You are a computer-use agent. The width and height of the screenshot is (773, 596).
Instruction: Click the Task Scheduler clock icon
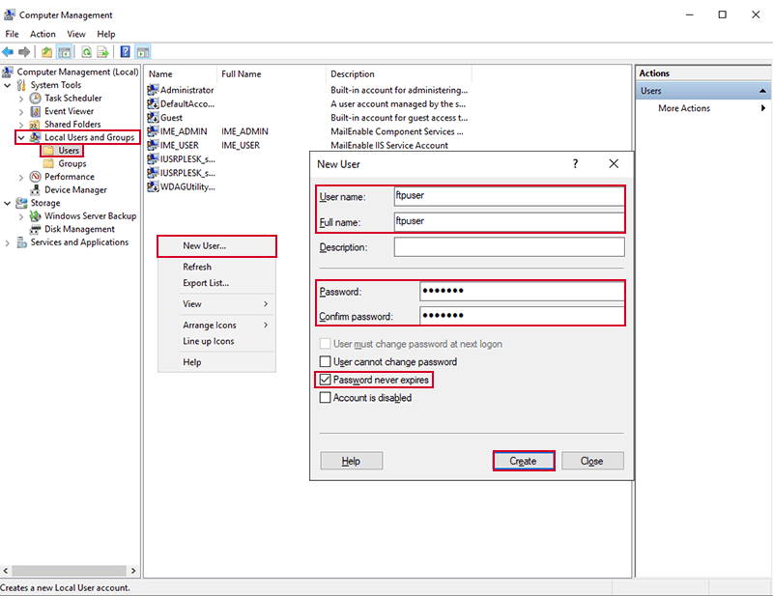[x=35, y=99]
